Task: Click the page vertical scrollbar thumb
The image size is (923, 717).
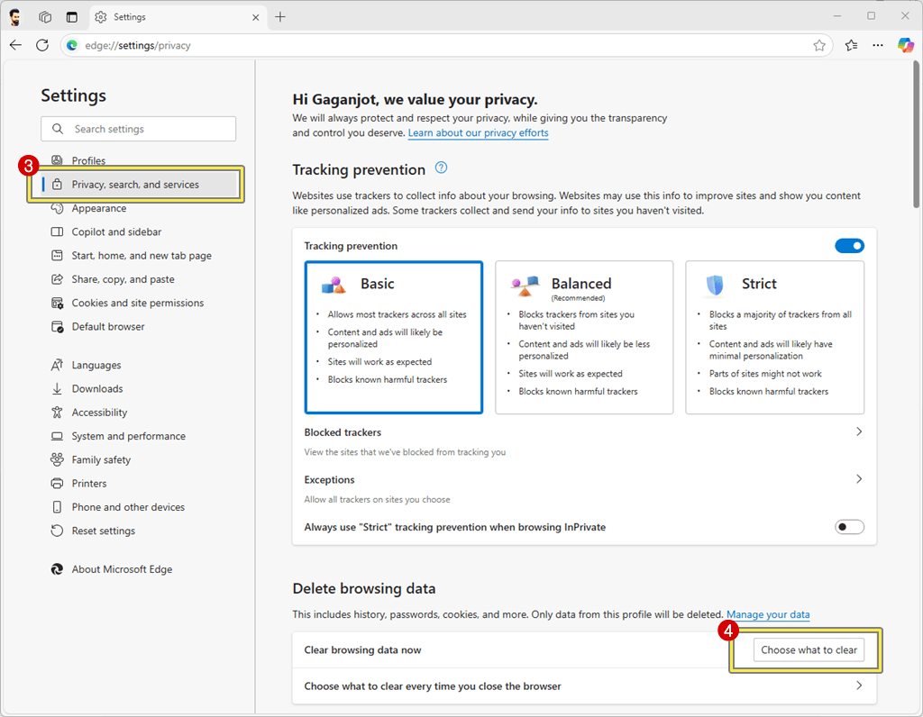Action: coord(916,134)
